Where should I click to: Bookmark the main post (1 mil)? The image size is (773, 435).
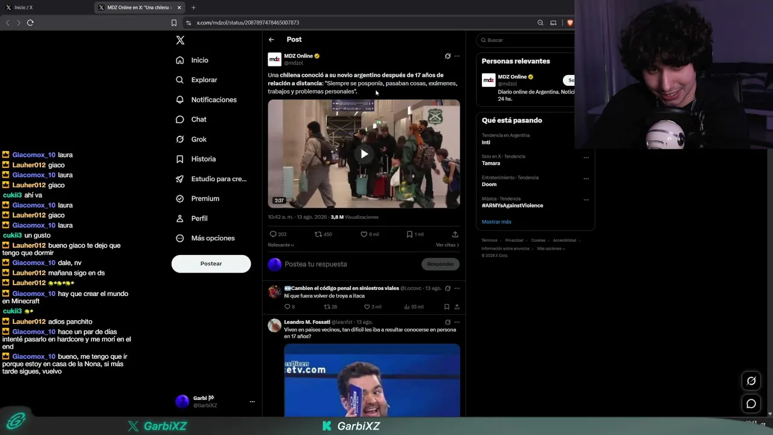coord(415,234)
